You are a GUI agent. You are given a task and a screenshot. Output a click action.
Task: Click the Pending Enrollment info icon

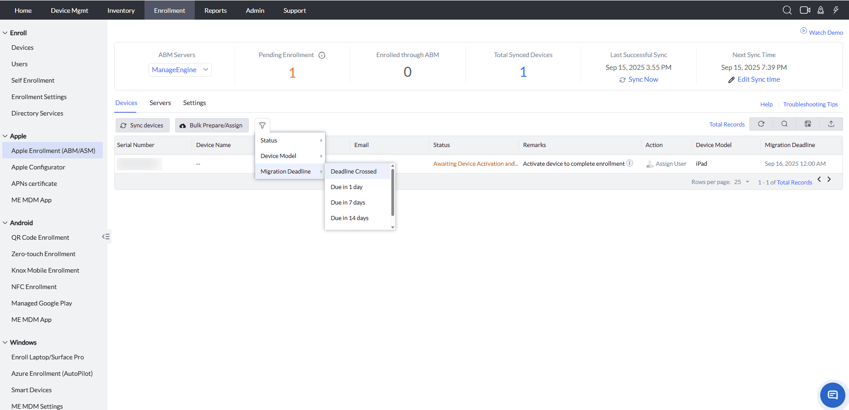pos(322,55)
